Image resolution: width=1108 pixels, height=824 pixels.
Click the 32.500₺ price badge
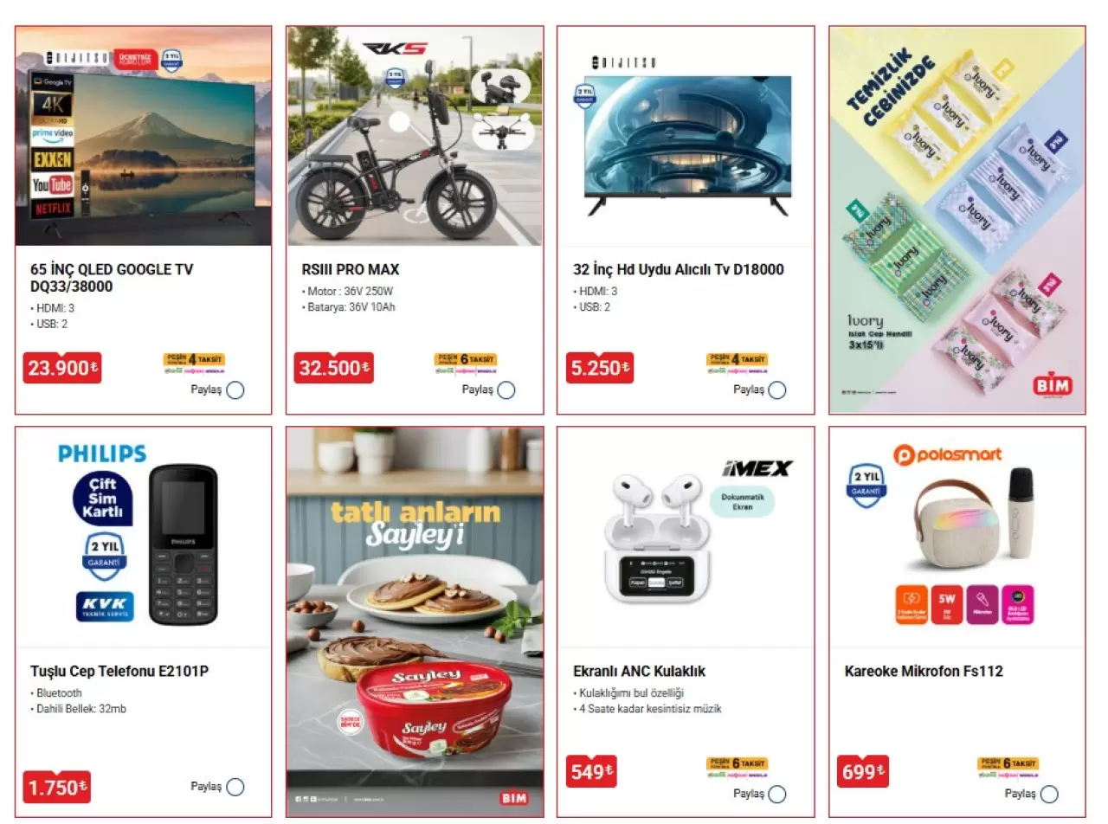[x=334, y=368]
